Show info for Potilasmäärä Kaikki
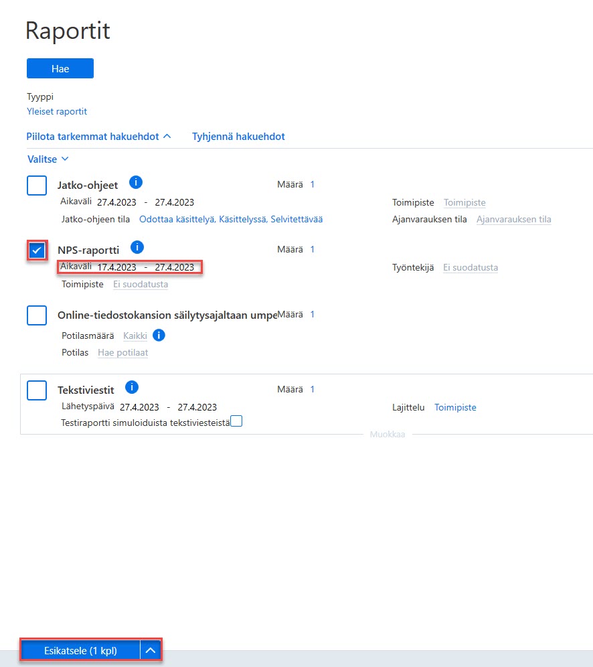Viewport: 593px width, 667px height. 159,336
